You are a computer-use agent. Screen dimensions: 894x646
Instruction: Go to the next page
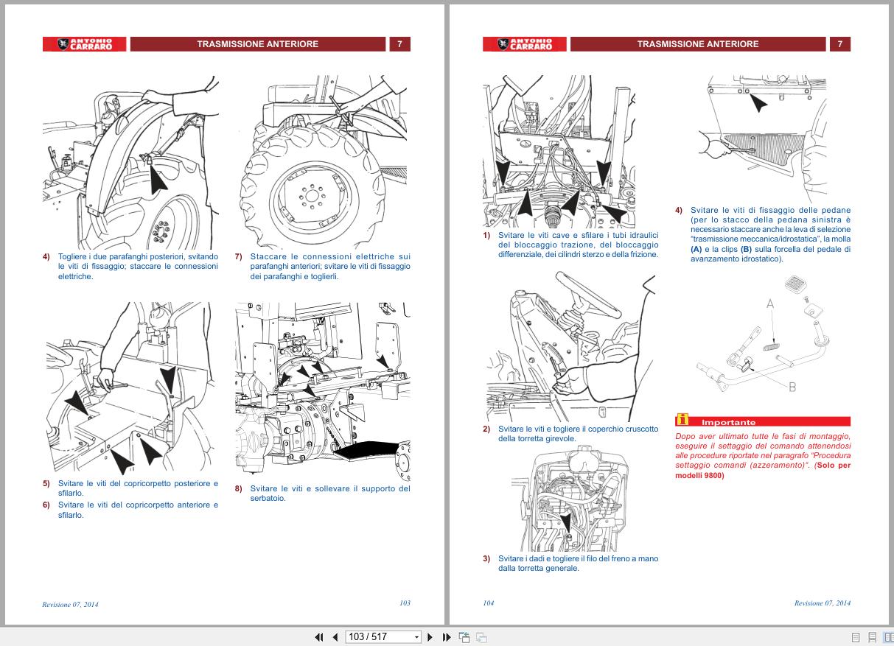(430, 637)
